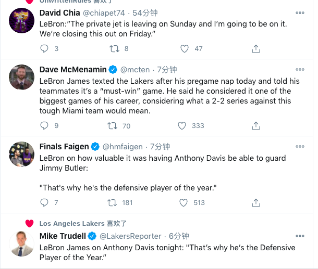The image size is (318, 269).
Task: Open more options on Mike Trudell's tweet
Action: 300,236
